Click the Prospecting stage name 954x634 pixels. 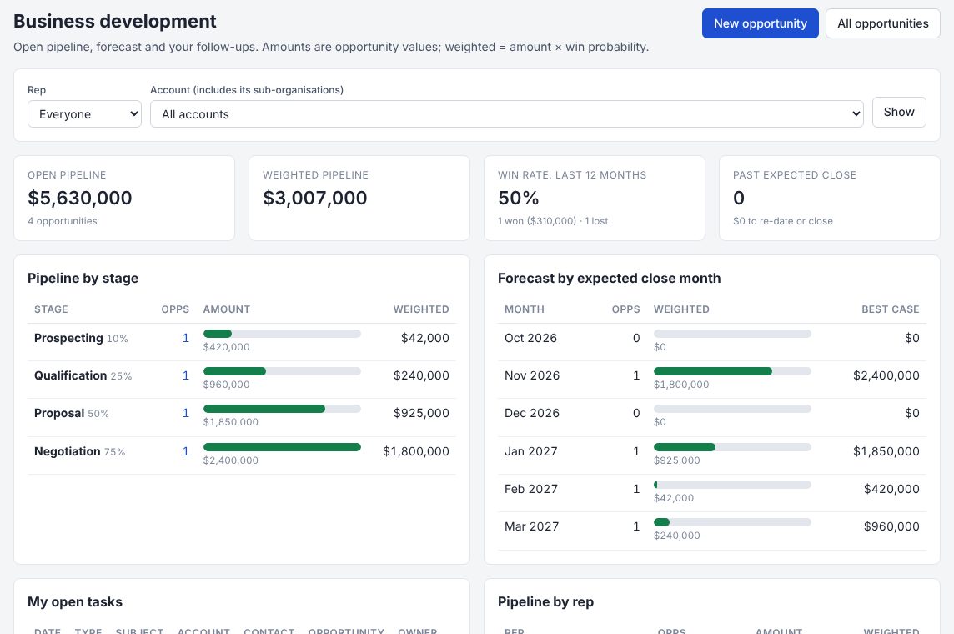coord(68,338)
